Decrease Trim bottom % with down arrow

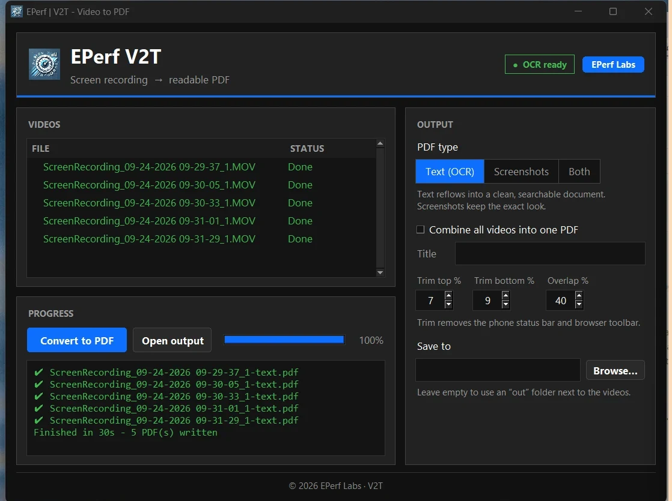coord(506,305)
